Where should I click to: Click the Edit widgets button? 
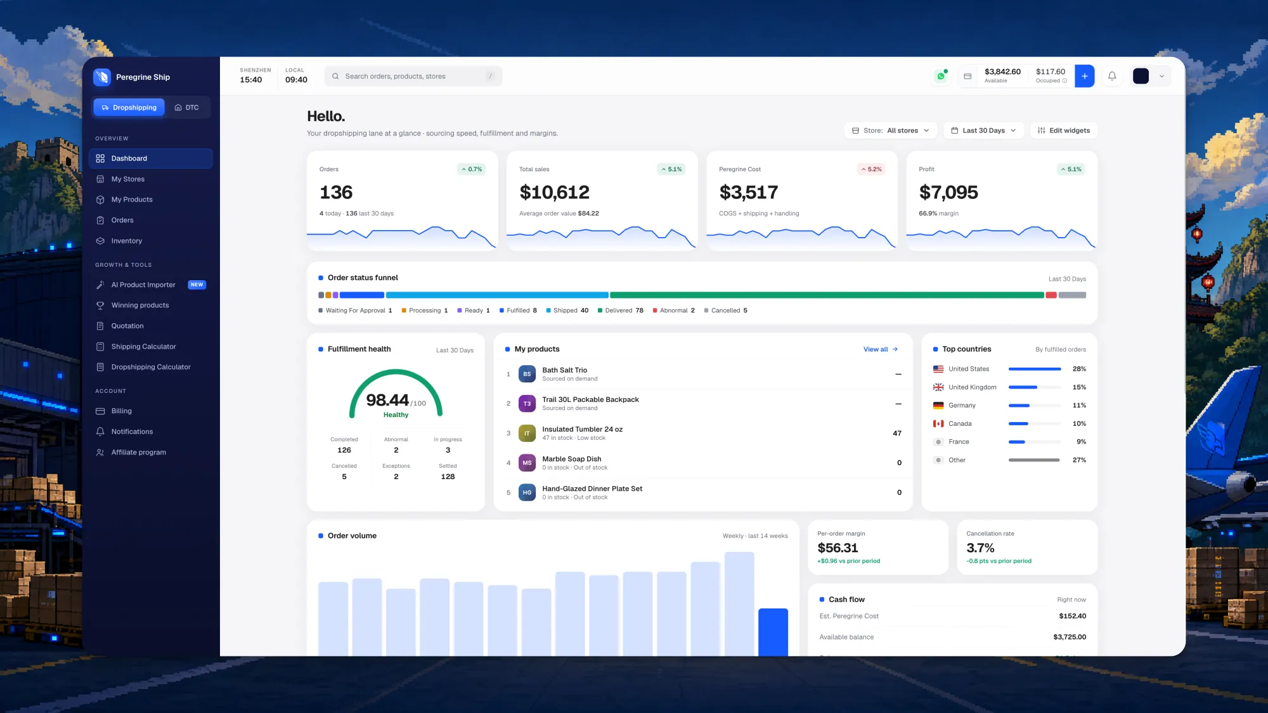tap(1063, 131)
